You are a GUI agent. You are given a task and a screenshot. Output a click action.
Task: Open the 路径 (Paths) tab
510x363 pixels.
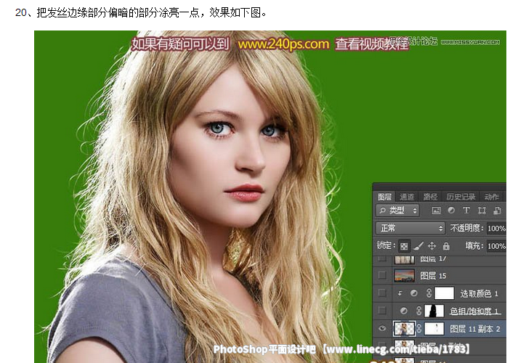430,197
